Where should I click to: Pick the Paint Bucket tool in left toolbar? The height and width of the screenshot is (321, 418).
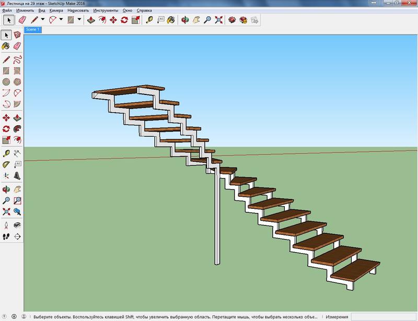tap(6, 46)
